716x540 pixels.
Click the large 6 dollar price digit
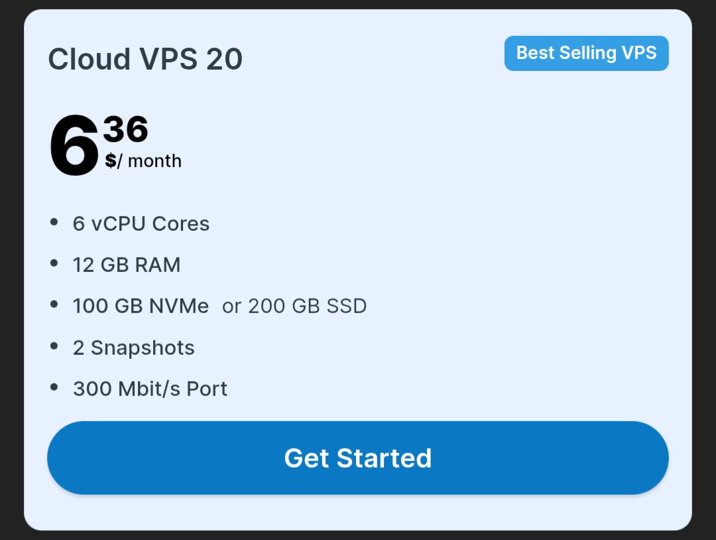coord(74,145)
